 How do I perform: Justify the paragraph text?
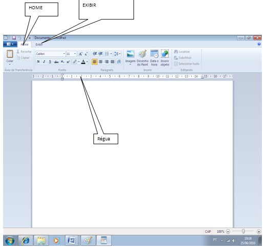[112, 61]
